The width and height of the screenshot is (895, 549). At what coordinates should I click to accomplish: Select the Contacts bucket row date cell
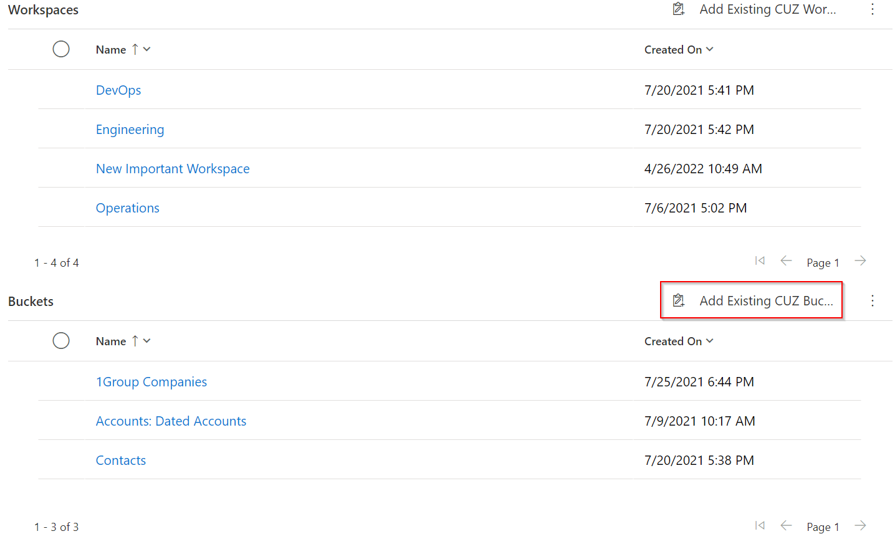click(x=699, y=461)
